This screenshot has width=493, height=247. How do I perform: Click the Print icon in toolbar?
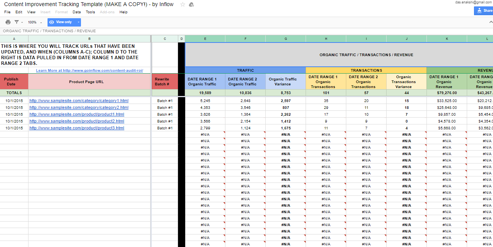point(8,22)
